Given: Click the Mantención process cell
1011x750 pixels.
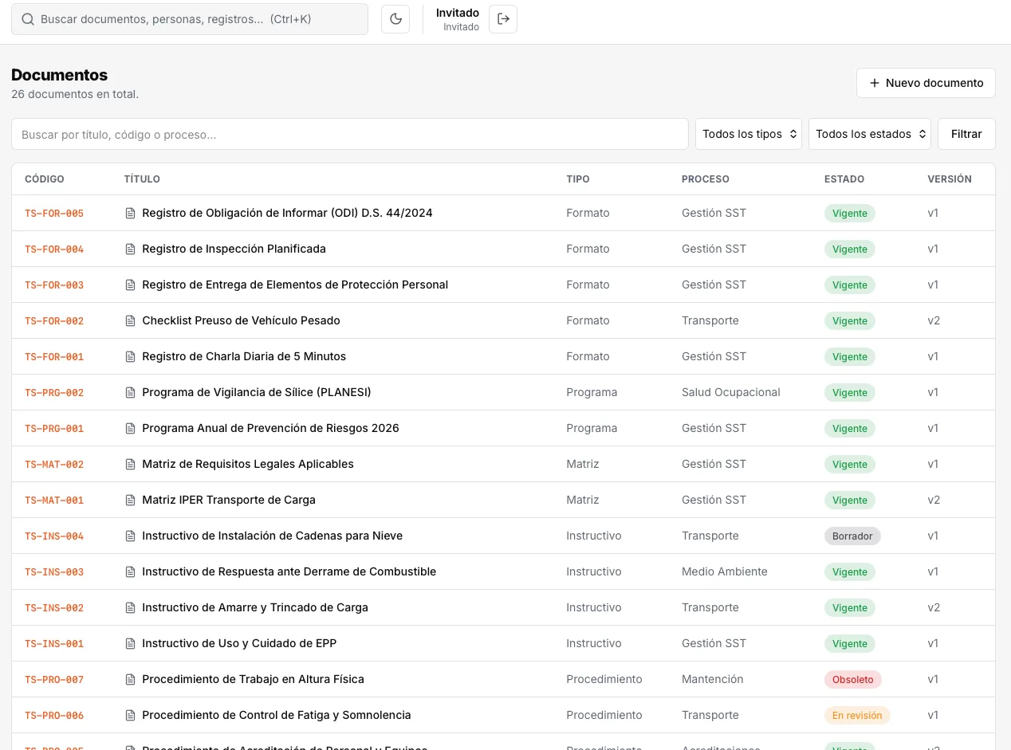Looking at the screenshot, I should tap(713, 679).
